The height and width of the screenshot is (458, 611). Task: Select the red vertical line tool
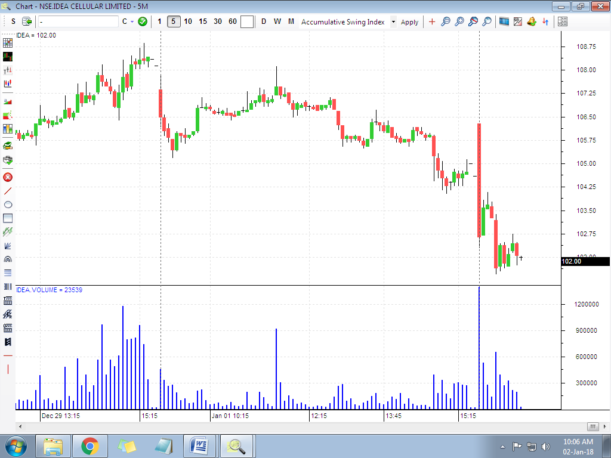point(7,369)
